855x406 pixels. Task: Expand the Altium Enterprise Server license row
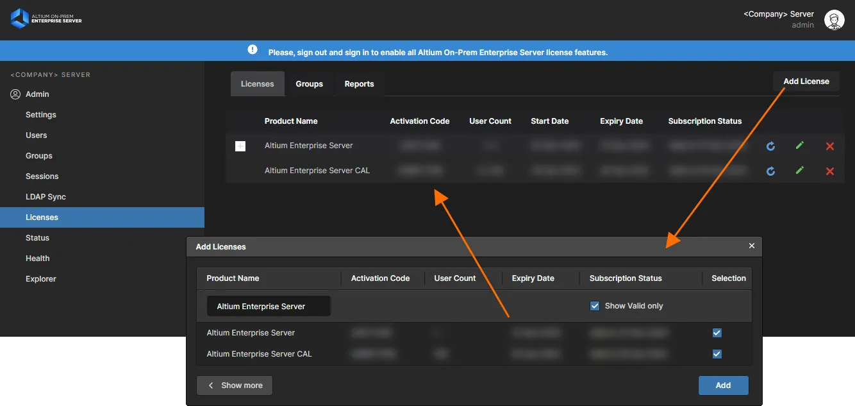(240, 146)
